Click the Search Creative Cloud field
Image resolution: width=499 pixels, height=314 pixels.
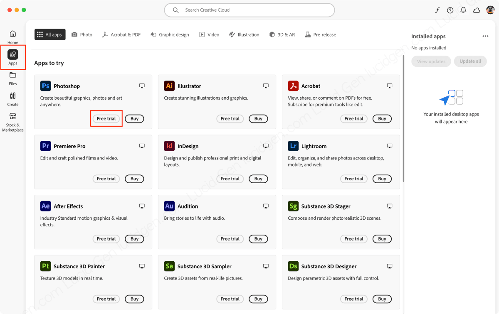coord(249,10)
